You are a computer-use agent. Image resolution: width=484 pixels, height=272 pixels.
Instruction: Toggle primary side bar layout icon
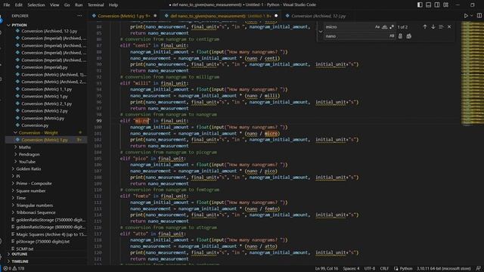tap(420, 5)
